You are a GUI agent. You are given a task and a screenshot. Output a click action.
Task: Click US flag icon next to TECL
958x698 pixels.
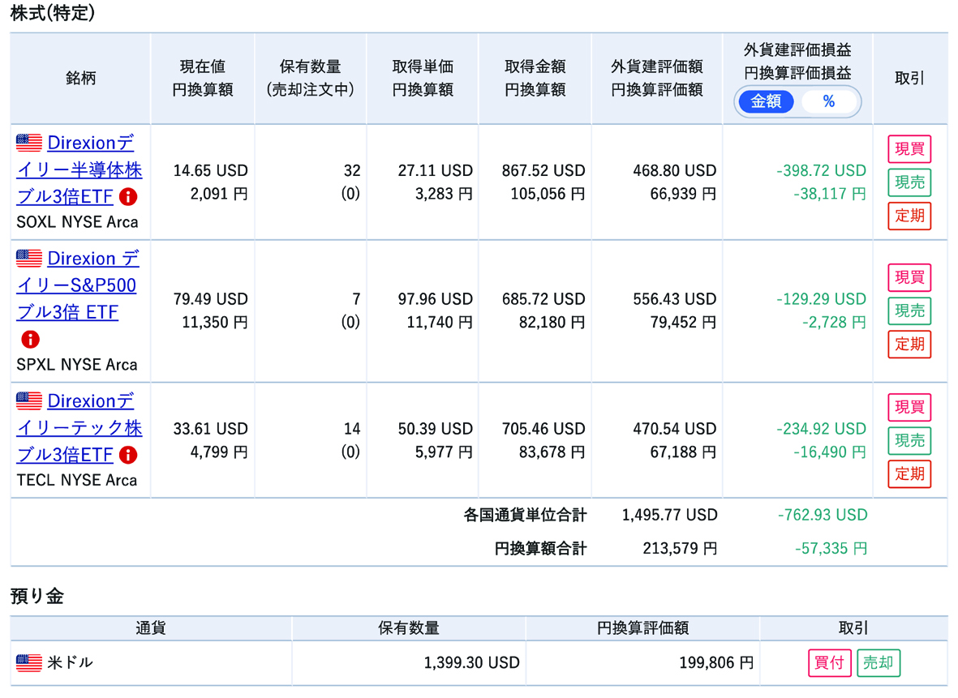(x=29, y=401)
